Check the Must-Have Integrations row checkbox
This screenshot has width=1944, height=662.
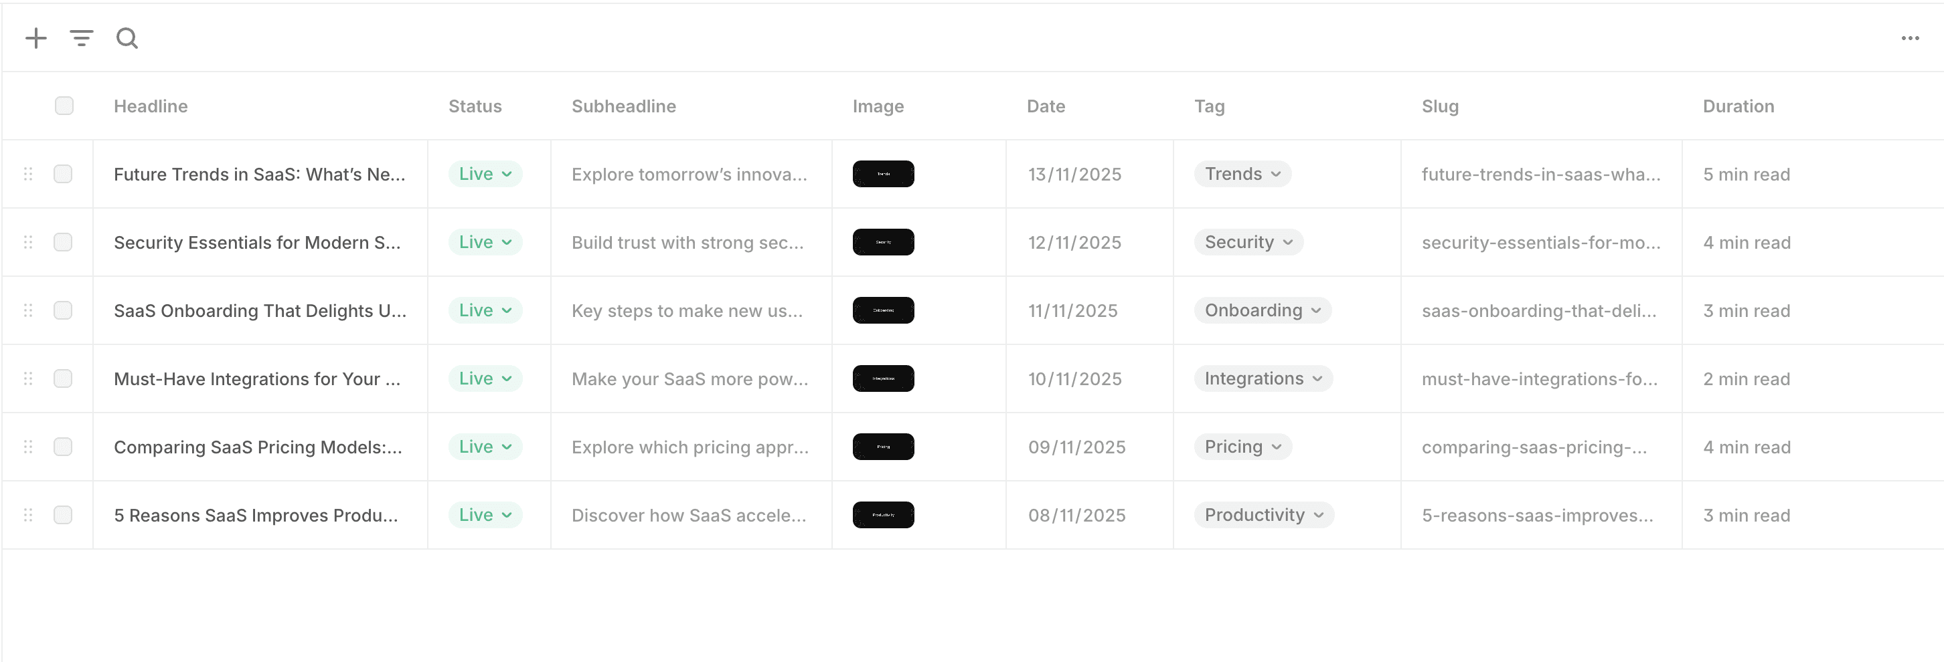click(63, 378)
